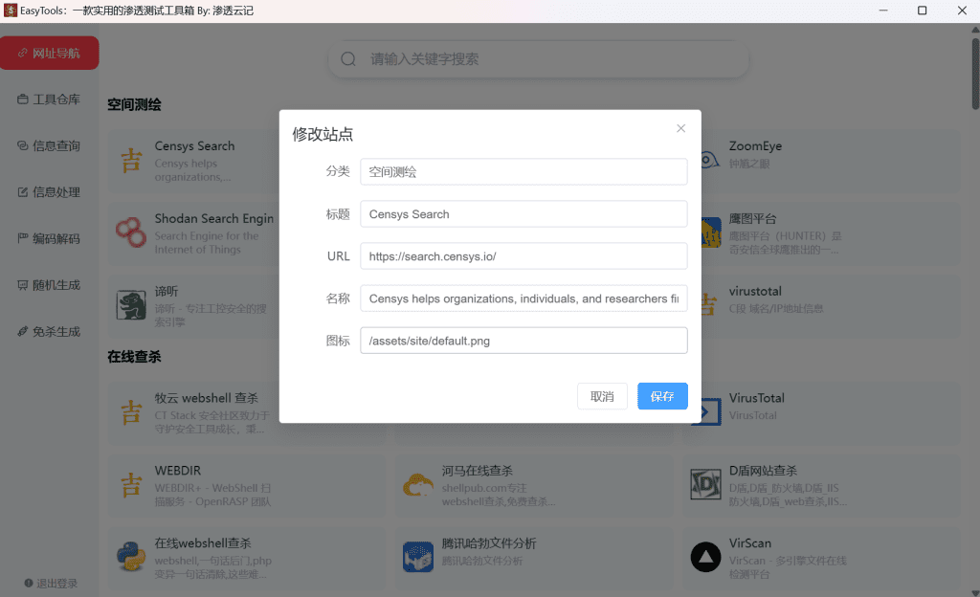This screenshot has width=980, height=597.
Task: Click the Censys Search card icon
Action: [130, 161]
